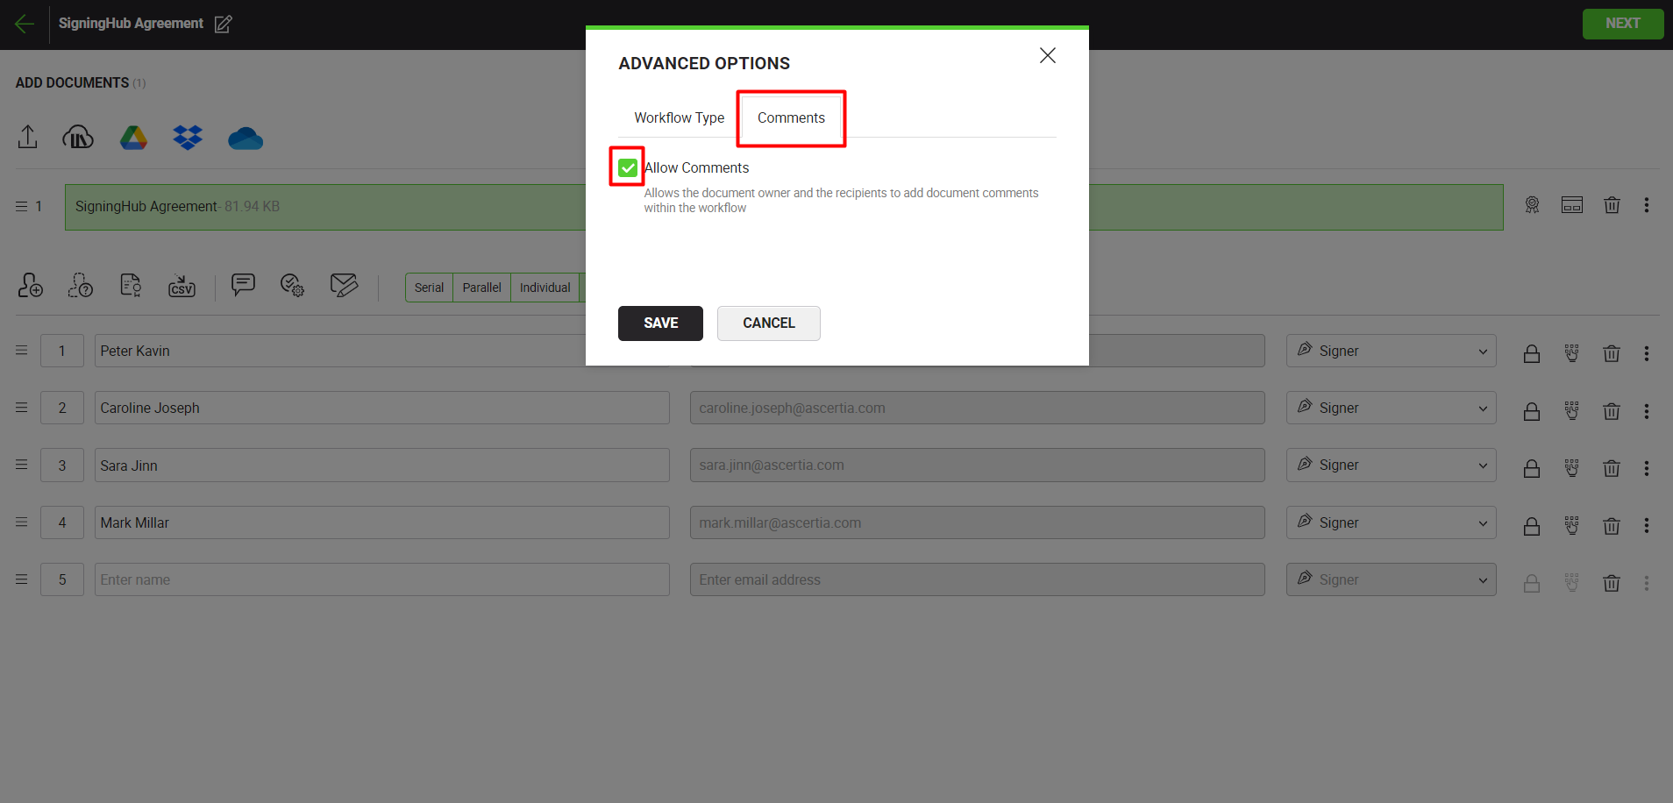Delete the Caroline Joseph recipient row

(1611, 410)
